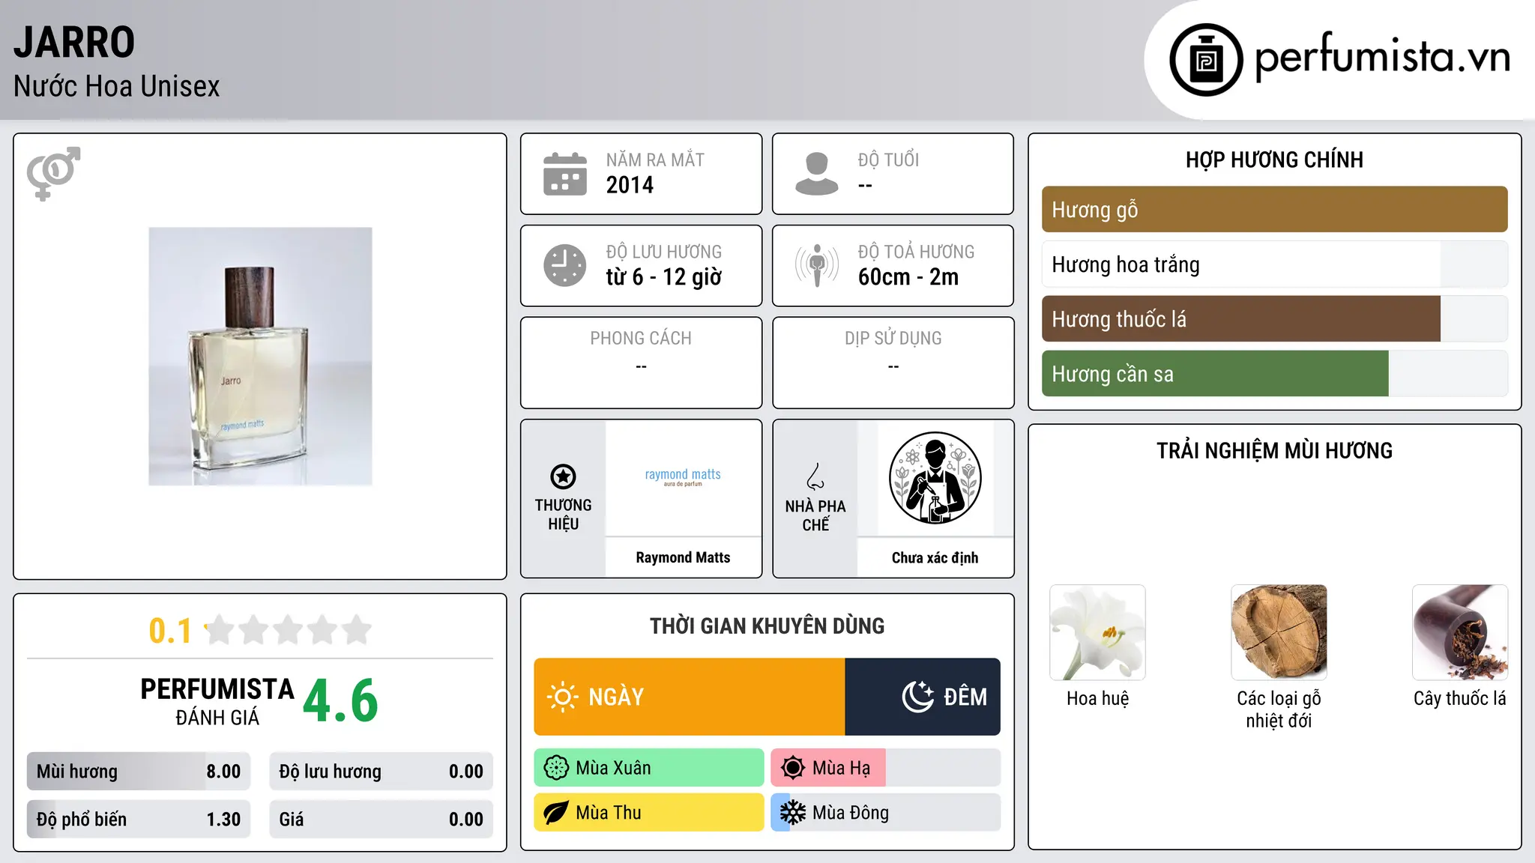Select the Mùa Xuân season bar
This screenshot has width=1535, height=863.
click(x=649, y=768)
